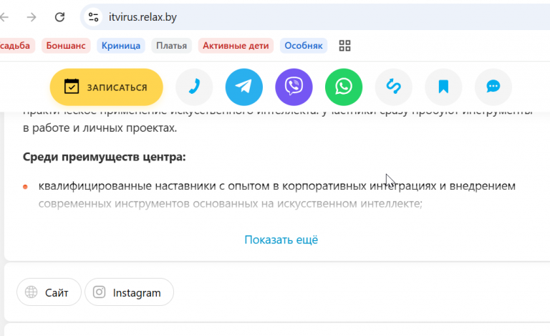Click text 'в работе и личных проектах.'
Viewport: 550px width, 336px height.
(100, 128)
